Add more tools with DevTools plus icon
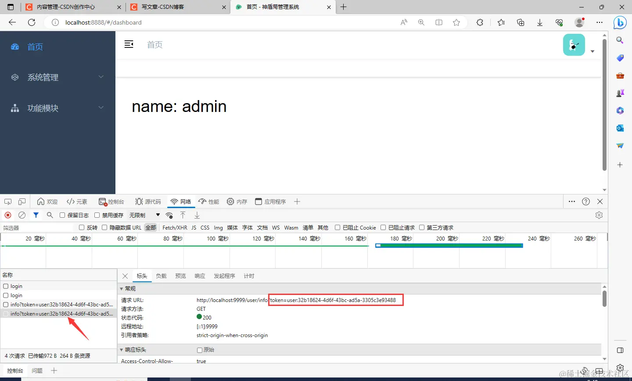632x381 pixels. (297, 201)
